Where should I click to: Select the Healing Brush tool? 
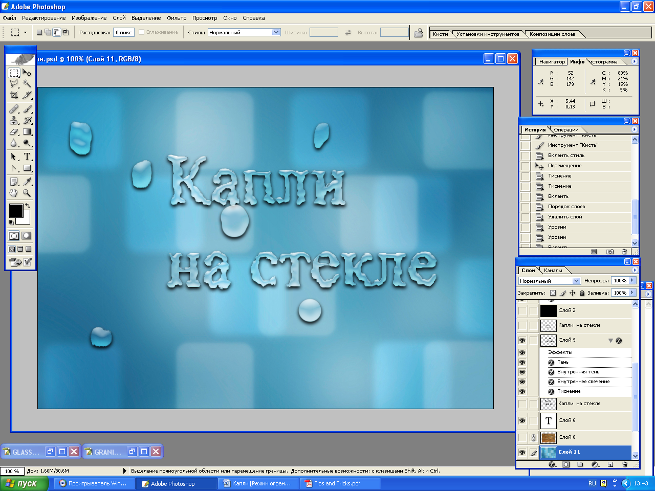click(x=14, y=109)
